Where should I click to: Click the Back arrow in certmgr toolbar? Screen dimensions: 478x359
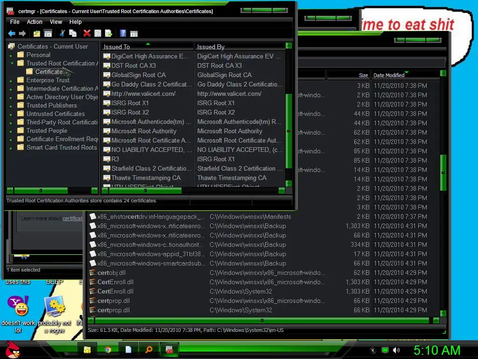tap(12, 33)
